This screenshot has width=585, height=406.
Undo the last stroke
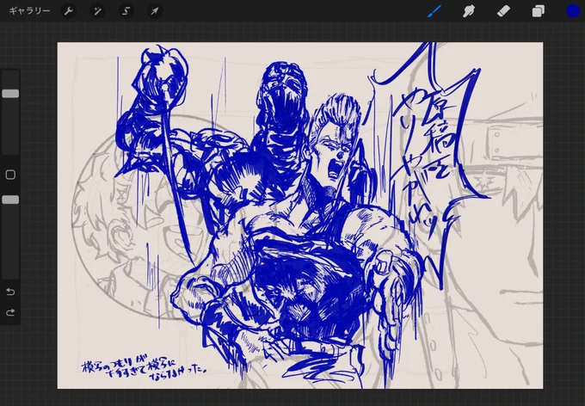10,292
